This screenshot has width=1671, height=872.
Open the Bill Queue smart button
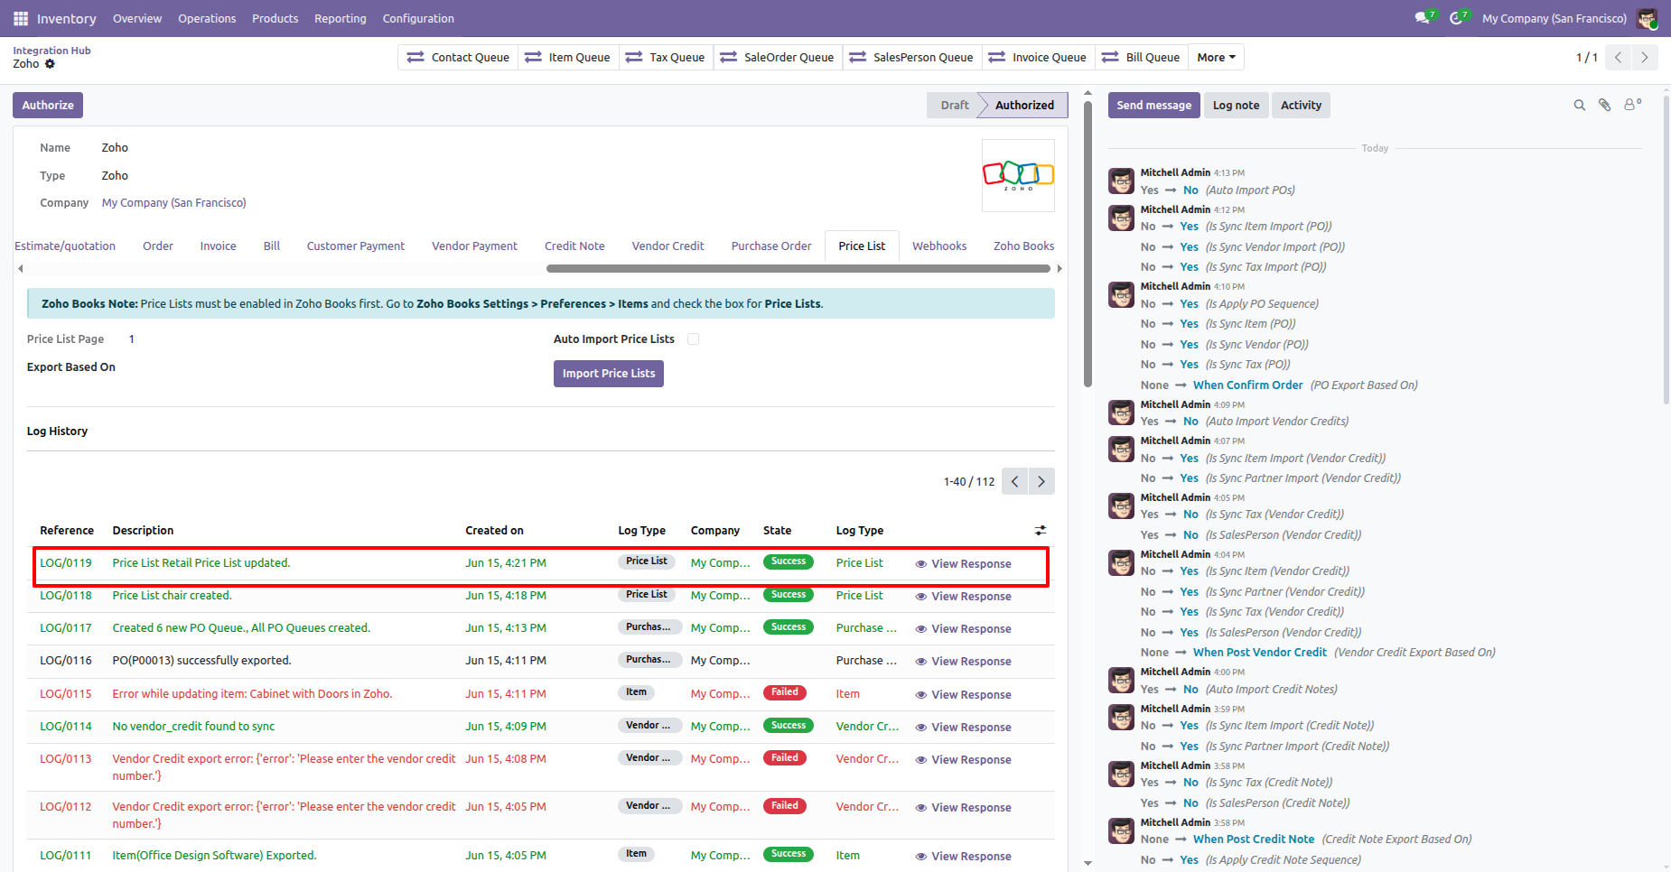1141,58
